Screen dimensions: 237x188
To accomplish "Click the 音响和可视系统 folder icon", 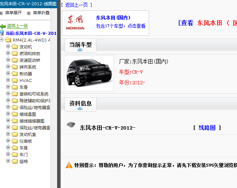I will click(x=15, y=94).
